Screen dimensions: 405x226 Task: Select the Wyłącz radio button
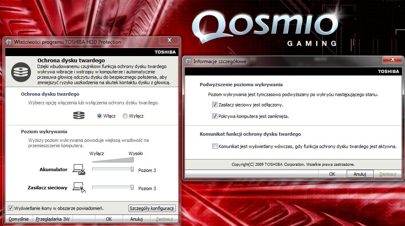125,116
